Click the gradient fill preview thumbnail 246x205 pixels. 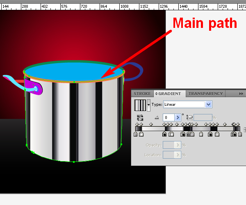140,105
